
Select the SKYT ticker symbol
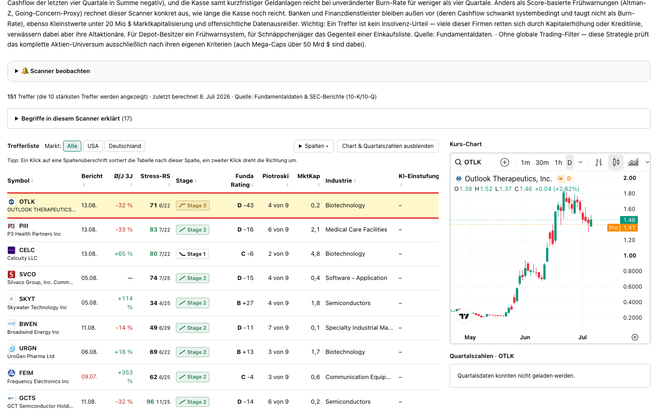(x=27, y=299)
